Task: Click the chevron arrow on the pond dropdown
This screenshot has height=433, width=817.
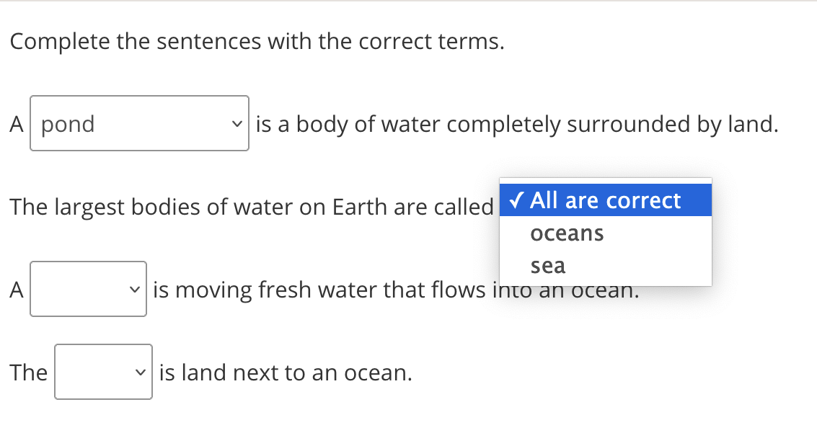Action: [x=237, y=124]
